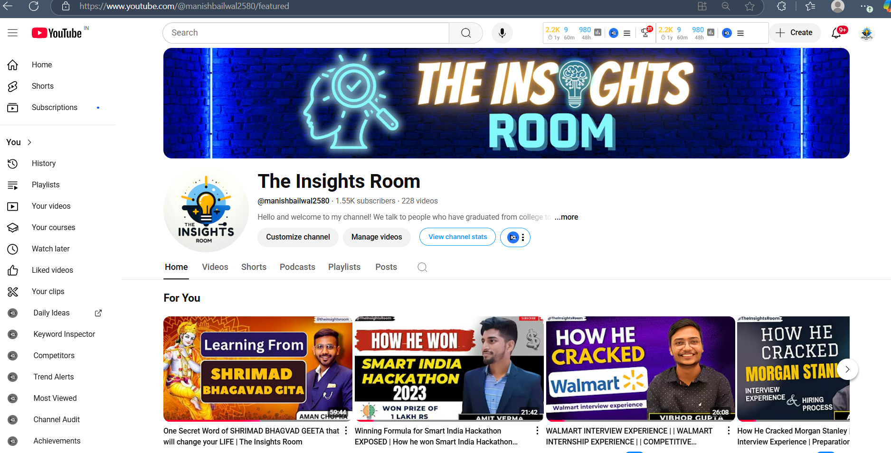The height and width of the screenshot is (453, 891).
Task: Open the browser extensions puzzle icon
Action: pos(781,6)
